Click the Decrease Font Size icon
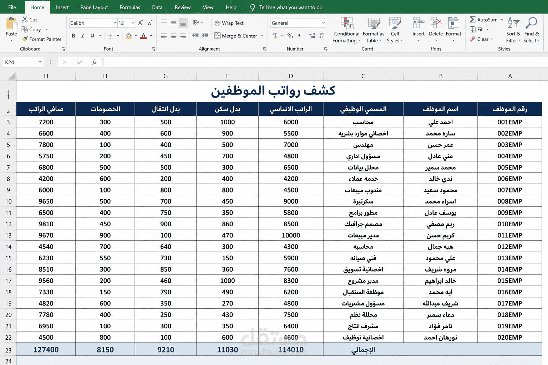548x365 pixels. (150, 23)
